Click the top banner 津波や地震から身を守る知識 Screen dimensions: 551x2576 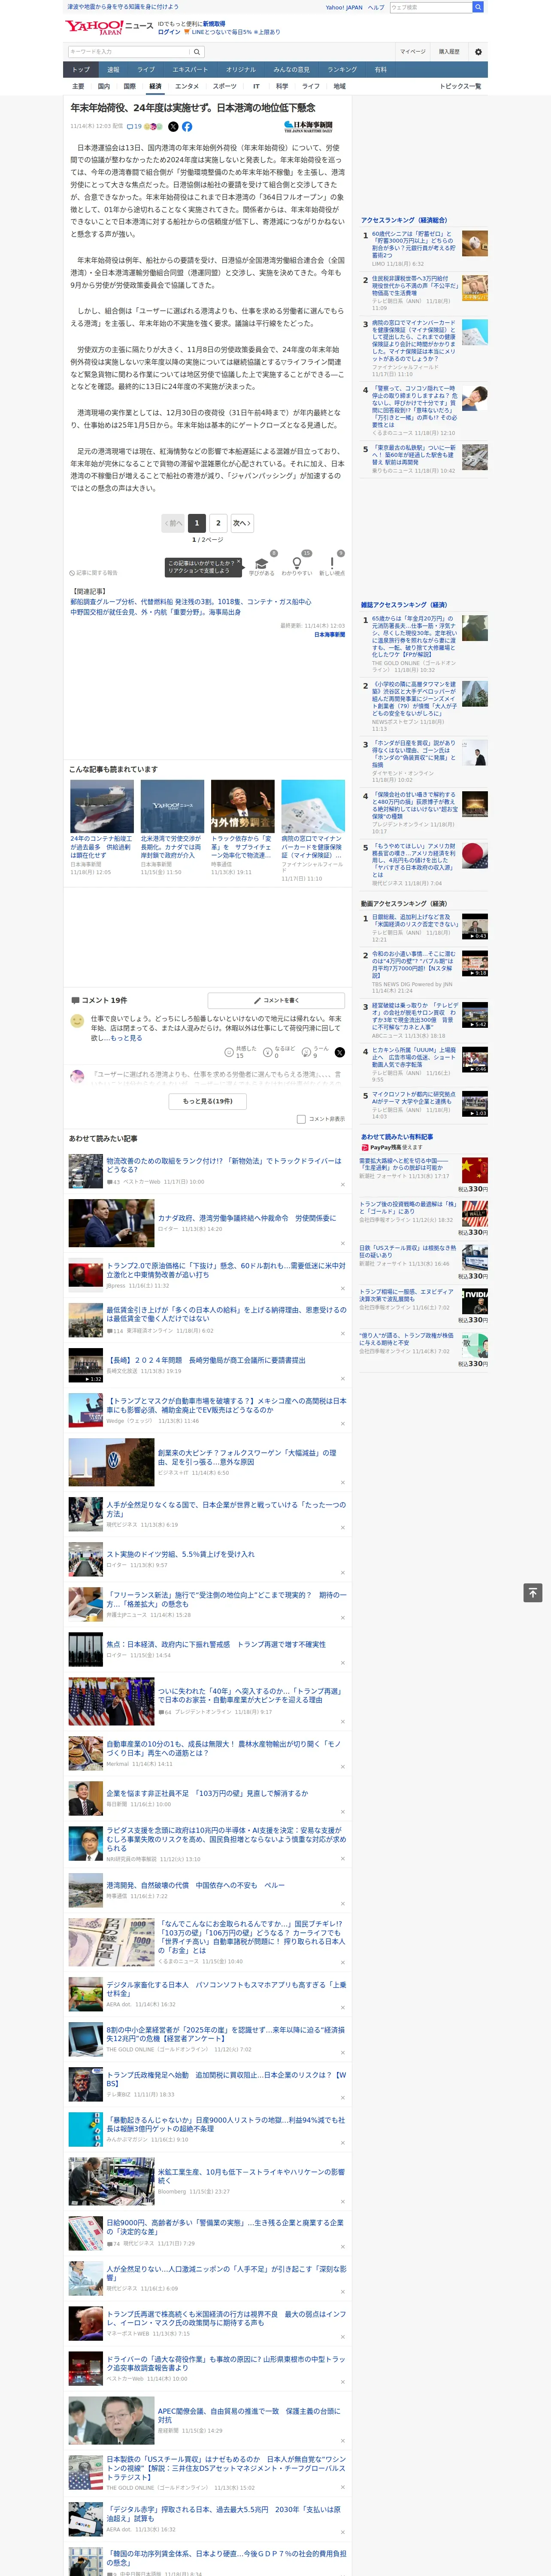click(123, 7)
